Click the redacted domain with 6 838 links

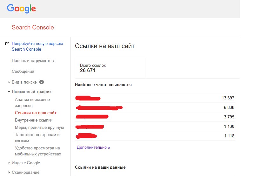pyautogui.click(x=99, y=108)
